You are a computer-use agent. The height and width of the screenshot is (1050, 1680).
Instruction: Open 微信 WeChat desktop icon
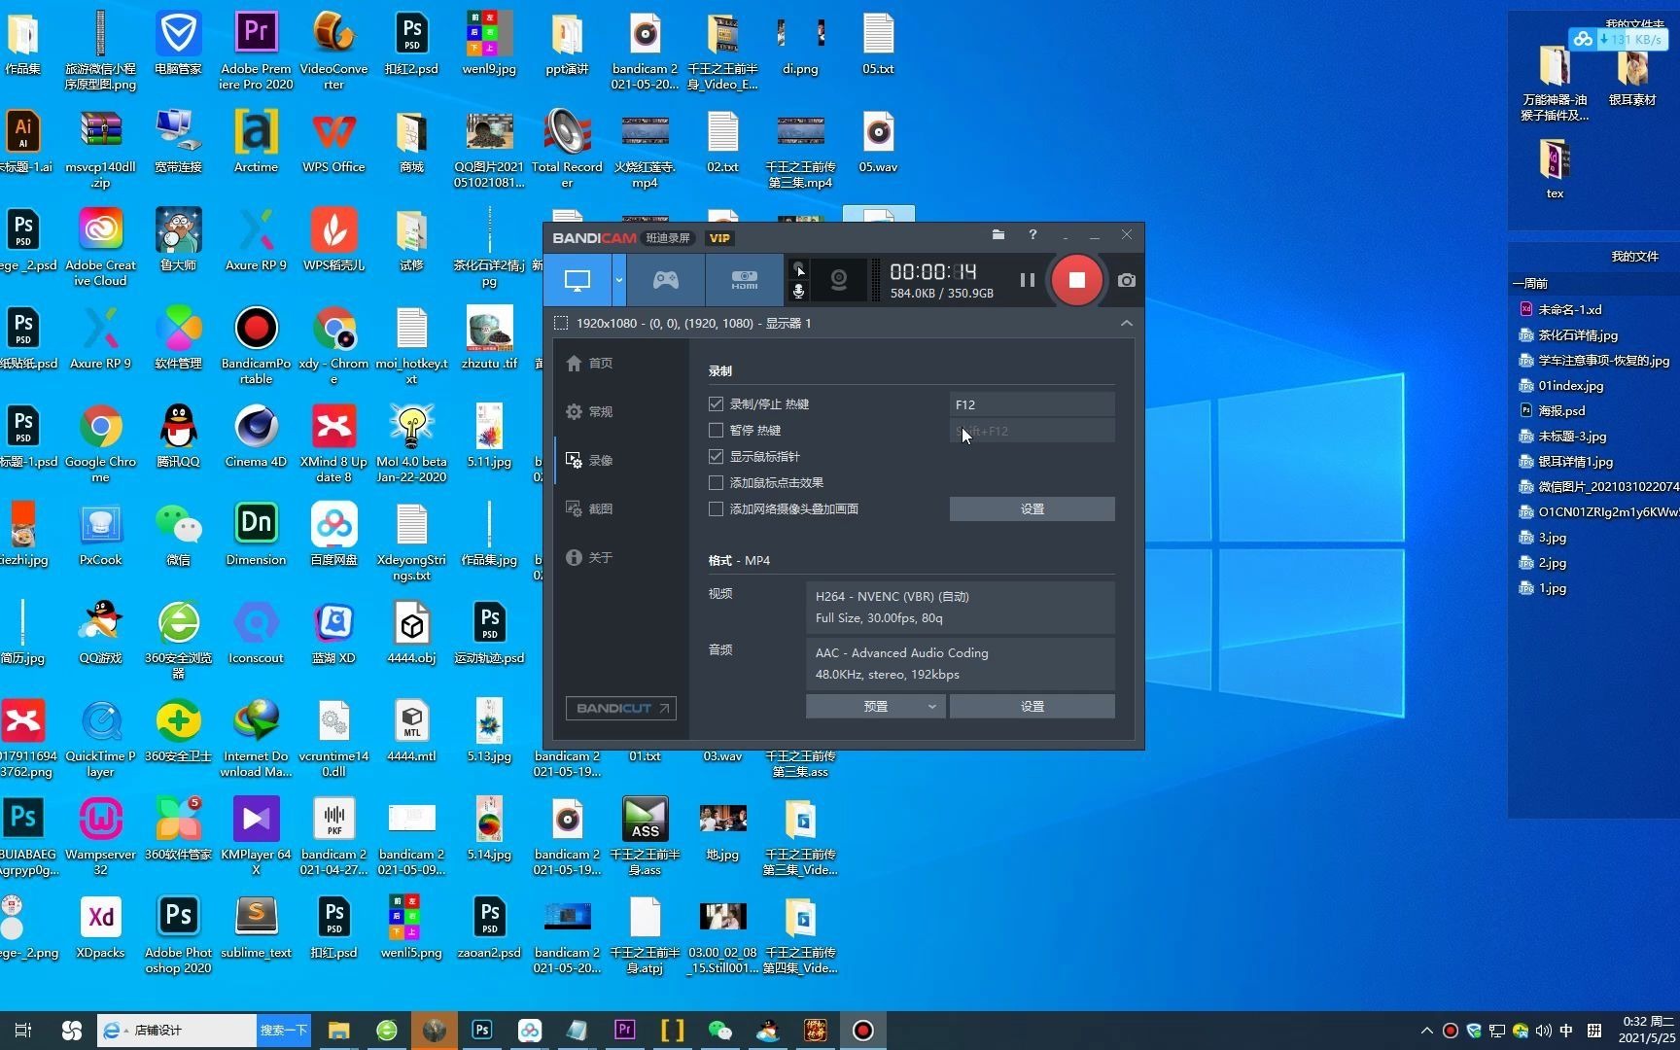[178, 535]
